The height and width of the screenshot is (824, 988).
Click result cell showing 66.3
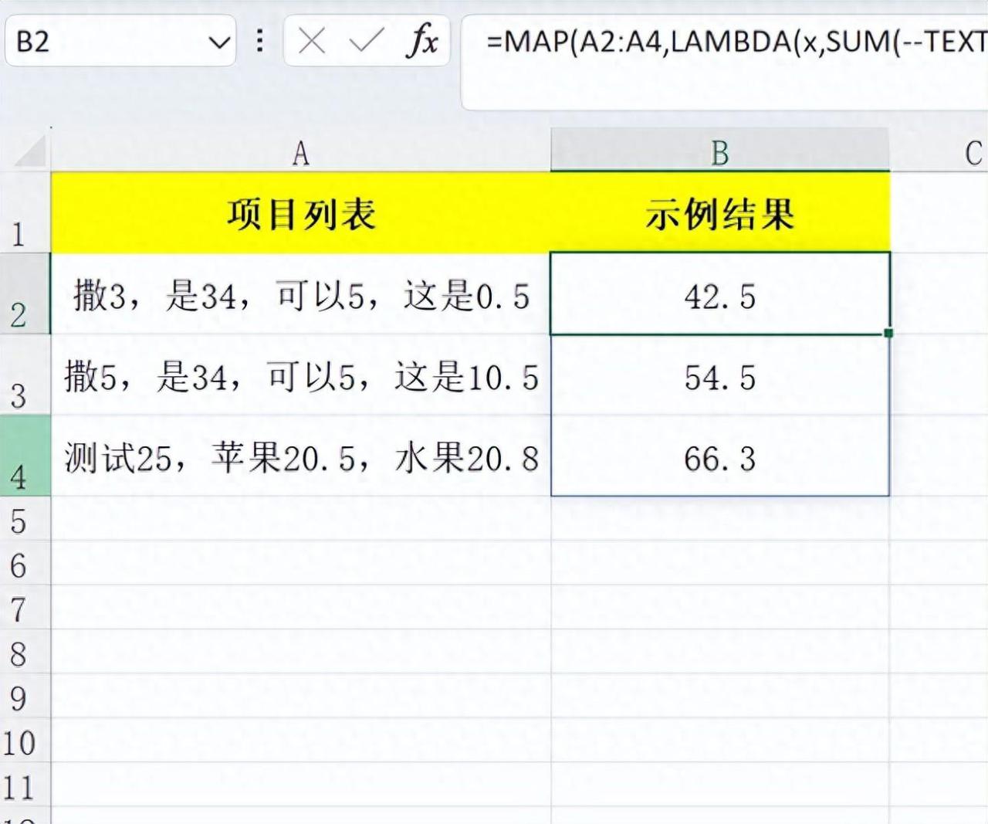tap(720, 456)
